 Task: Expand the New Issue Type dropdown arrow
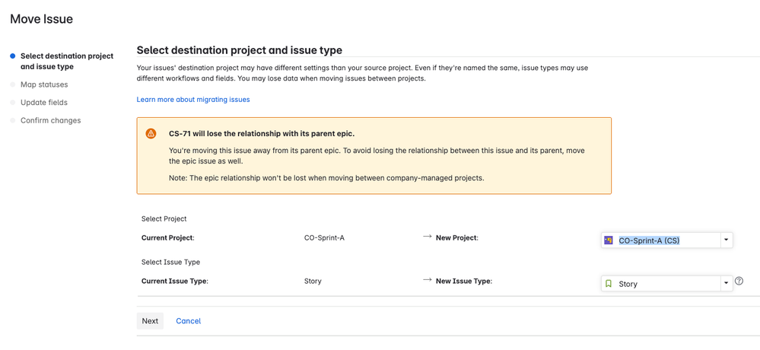click(x=727, y=284)
